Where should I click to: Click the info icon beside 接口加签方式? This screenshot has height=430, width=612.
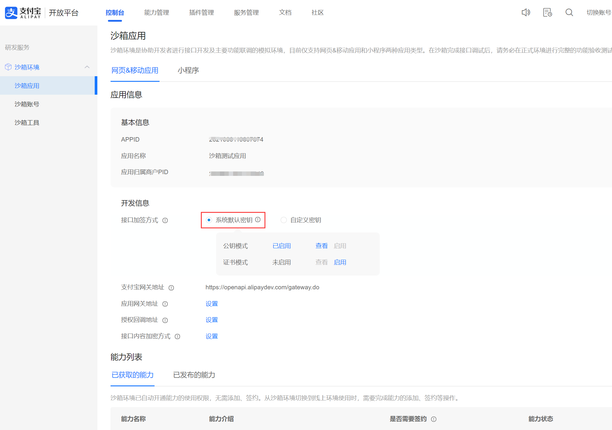tap(165, 220)
